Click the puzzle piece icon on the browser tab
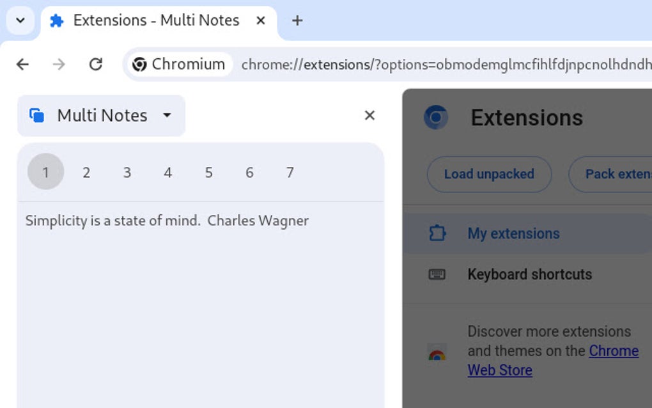The height and width of the screenshot is (408, 652). (57, 20)
